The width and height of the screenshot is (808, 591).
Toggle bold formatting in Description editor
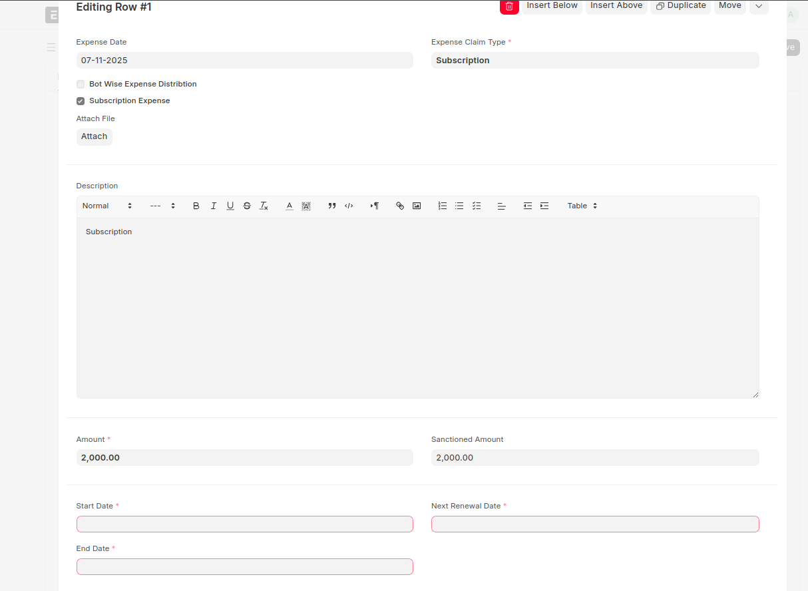point(196,206)
